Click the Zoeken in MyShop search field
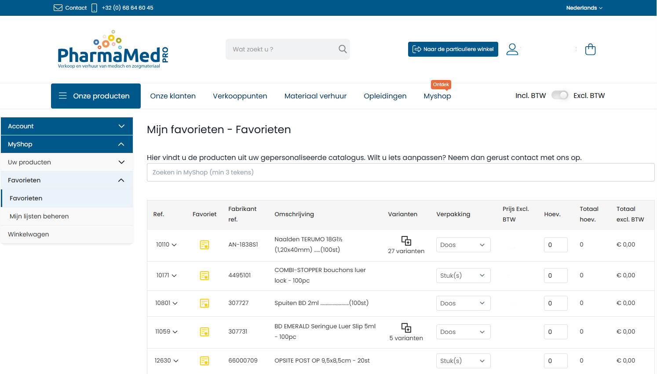Viewport: 657px width, 374px height. click(x=400, y=172)
